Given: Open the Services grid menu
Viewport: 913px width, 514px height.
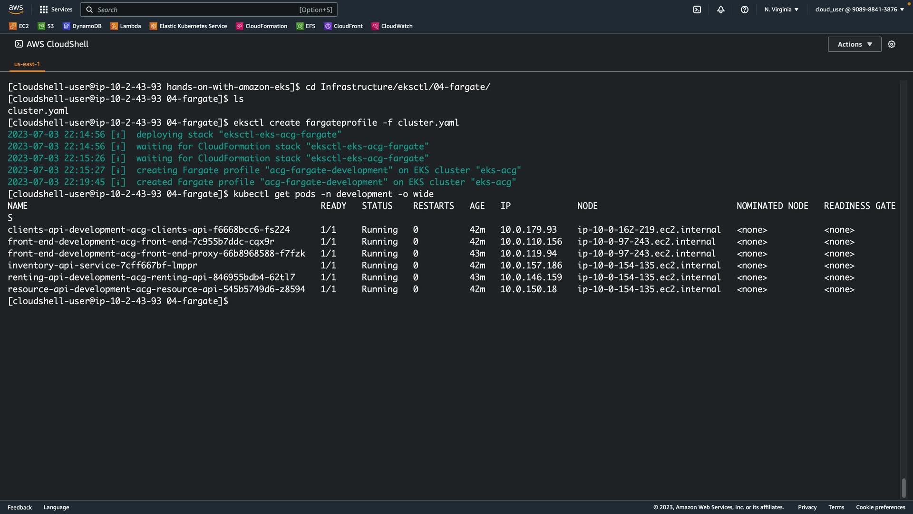Looking at the screenshot, I should coord(56,10).
